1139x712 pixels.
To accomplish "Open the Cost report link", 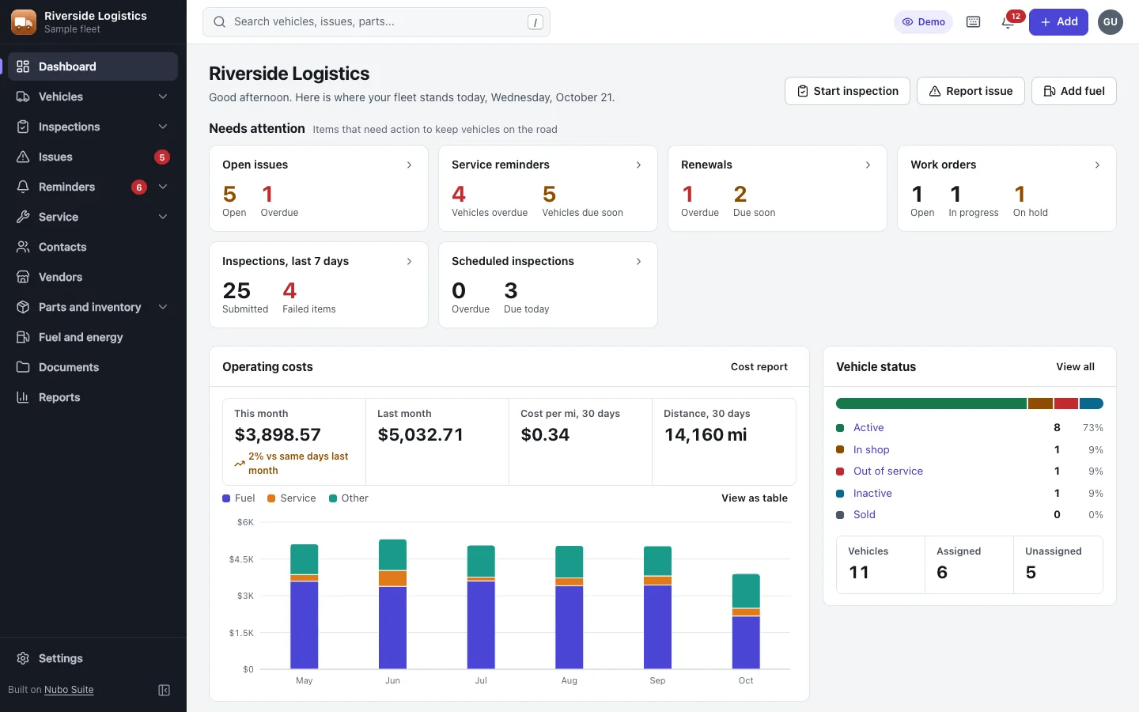I will (x=759, y=367).
